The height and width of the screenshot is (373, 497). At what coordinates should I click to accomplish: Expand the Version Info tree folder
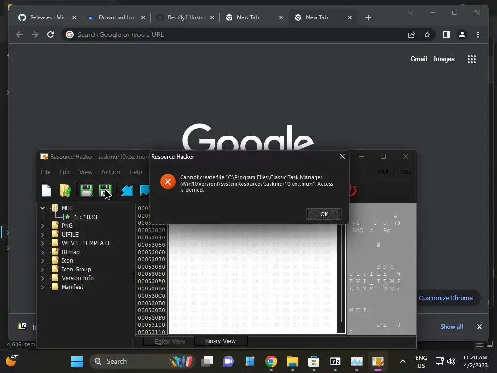point(43,278)
